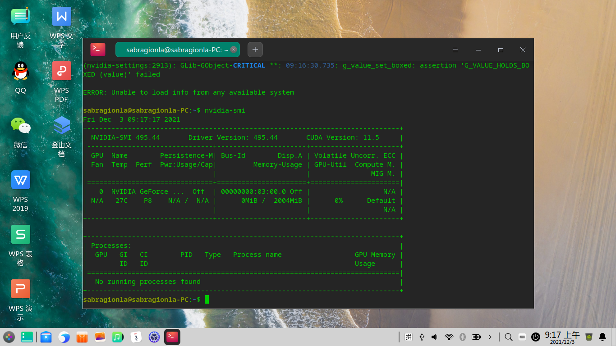616x346 pixels.
Task: Toggle the pinyin input method indicator
Action: [409, 337]
